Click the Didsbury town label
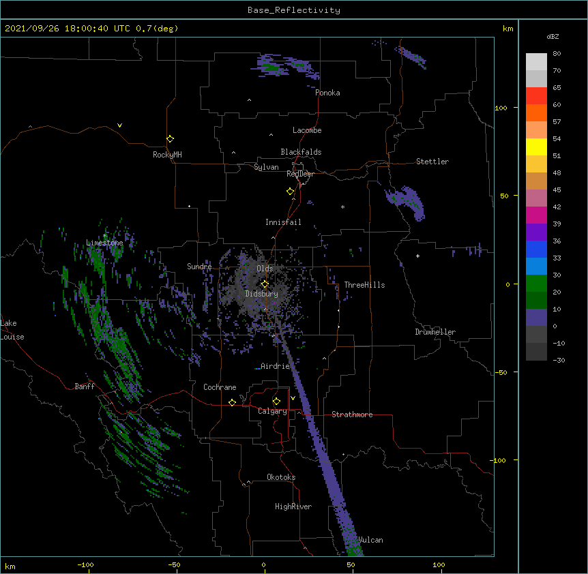Image resolution: width=588 pixels, height=574 pixels. [x=261, y=294]
